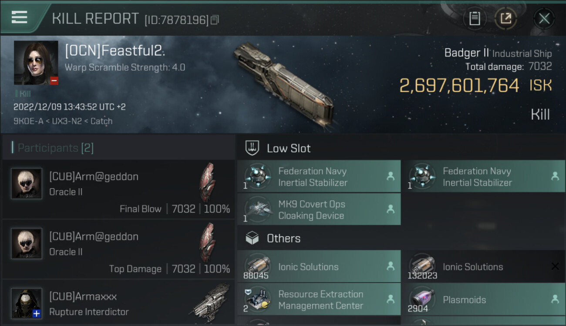Open location link 9KOE-A < UX3-N2 < Catch
This screenshot has width=566, height=326.
click(63, 121)
